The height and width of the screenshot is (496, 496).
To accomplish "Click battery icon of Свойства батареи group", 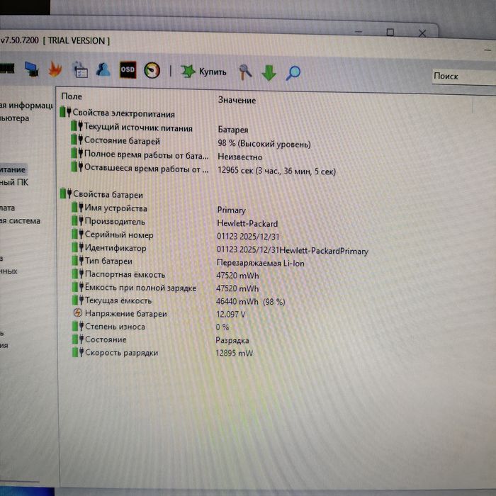I will click(66, 193).
